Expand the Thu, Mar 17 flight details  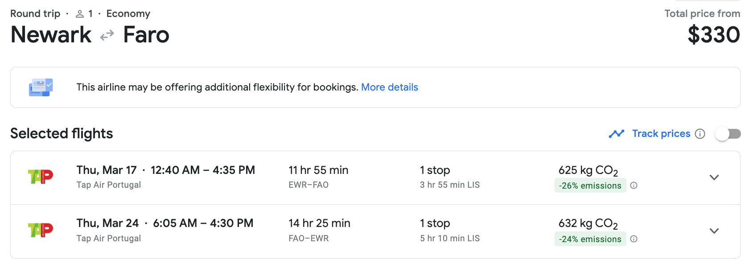[714, 177]
